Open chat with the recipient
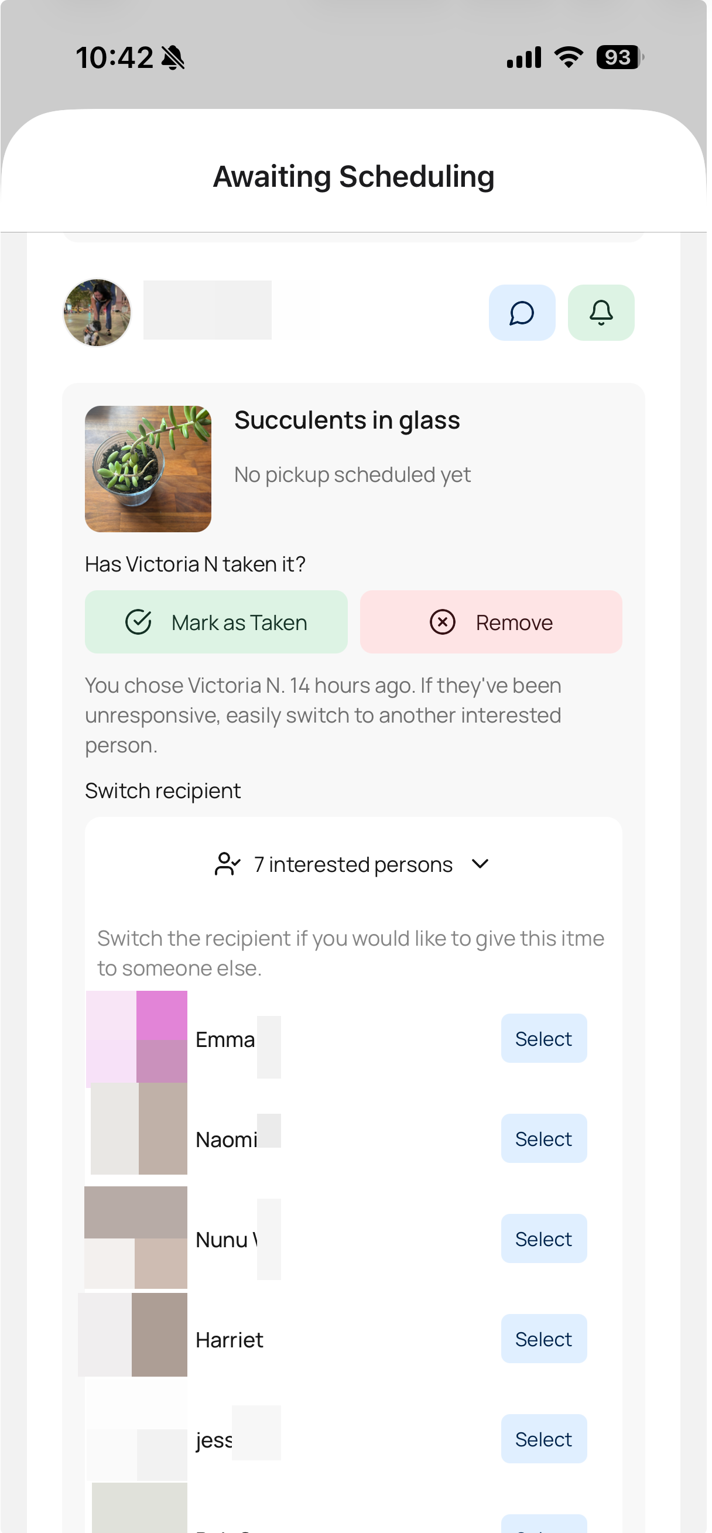 pyautogui.click(x=522, y=313)
